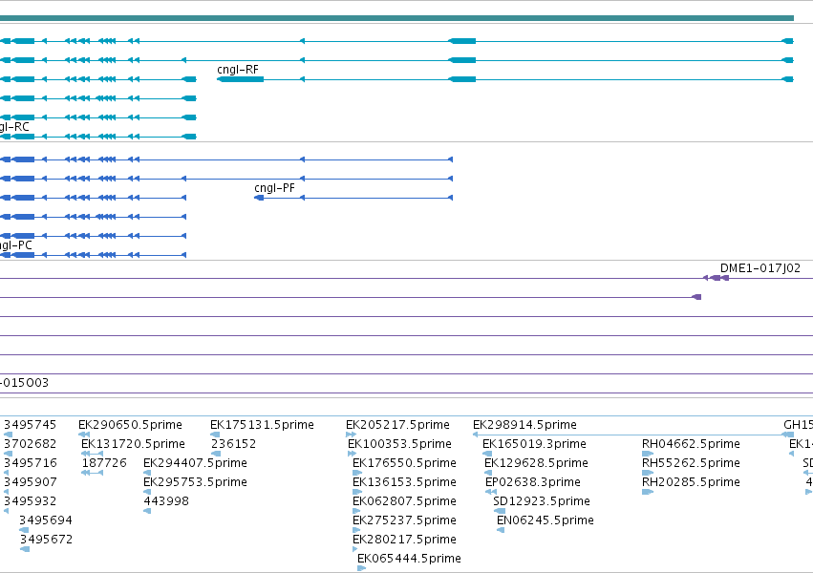The height and width of the screenshot is (573, 813).
Task: Click the EK290650.5prime EST label
Action: coord(130,425)
